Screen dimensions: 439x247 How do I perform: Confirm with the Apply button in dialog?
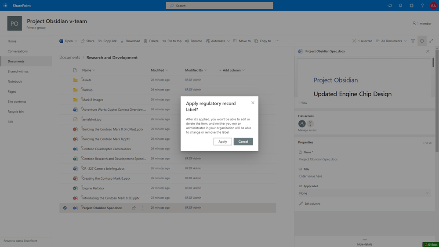pyautogui.click(x=223, y=142)
